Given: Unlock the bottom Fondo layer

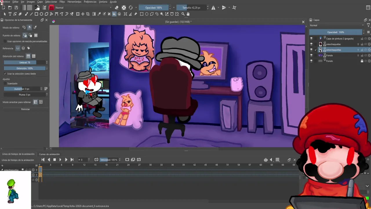Looking at the screenshot, I should [362, 61].
